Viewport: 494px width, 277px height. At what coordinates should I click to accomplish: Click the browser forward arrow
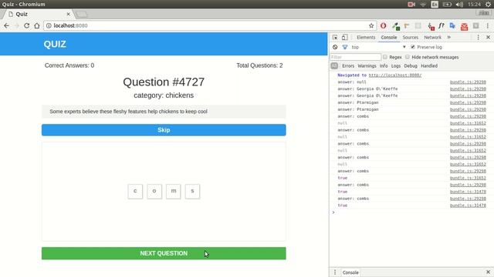17,25
